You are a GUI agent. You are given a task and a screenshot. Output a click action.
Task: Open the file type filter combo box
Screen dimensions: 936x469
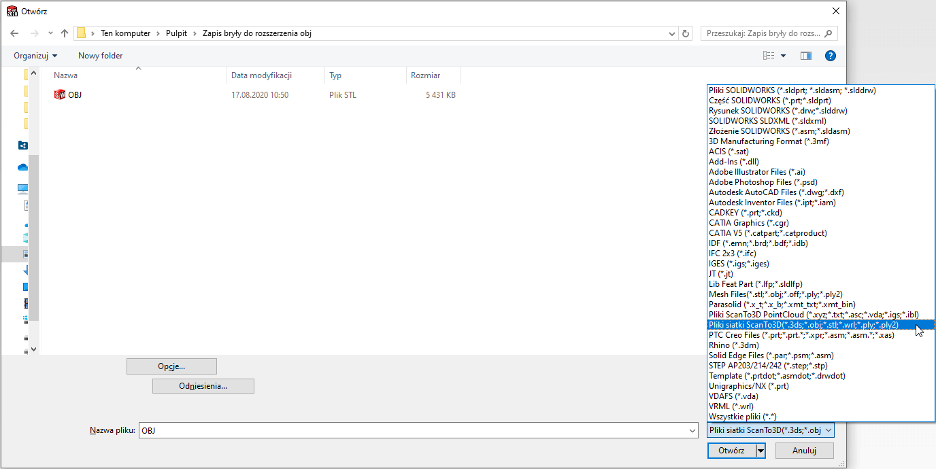pyautogui.click(x=770, y=430)
